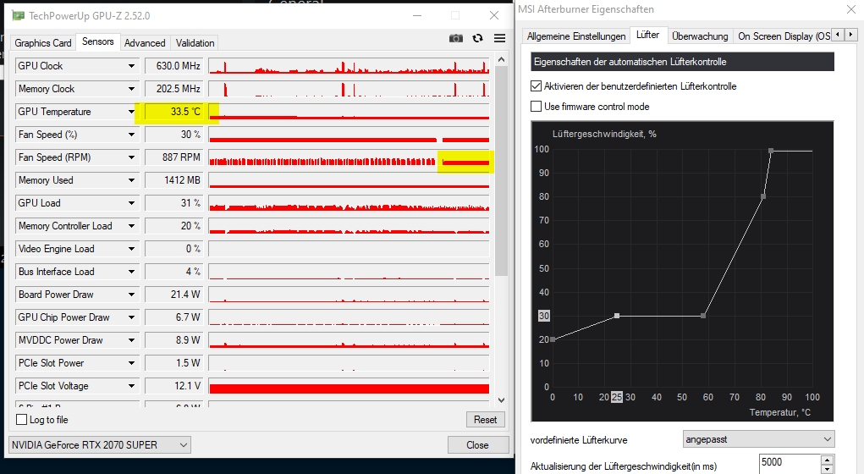Open the Video Engine Load dropdown
This screenshot has width=864, height=474.
coord(131,249)
